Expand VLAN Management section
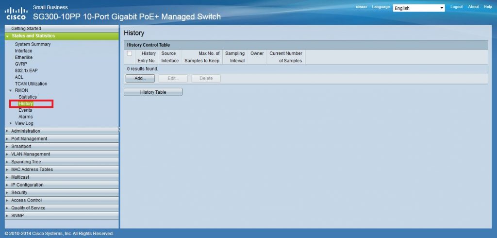 coord(62,154)
